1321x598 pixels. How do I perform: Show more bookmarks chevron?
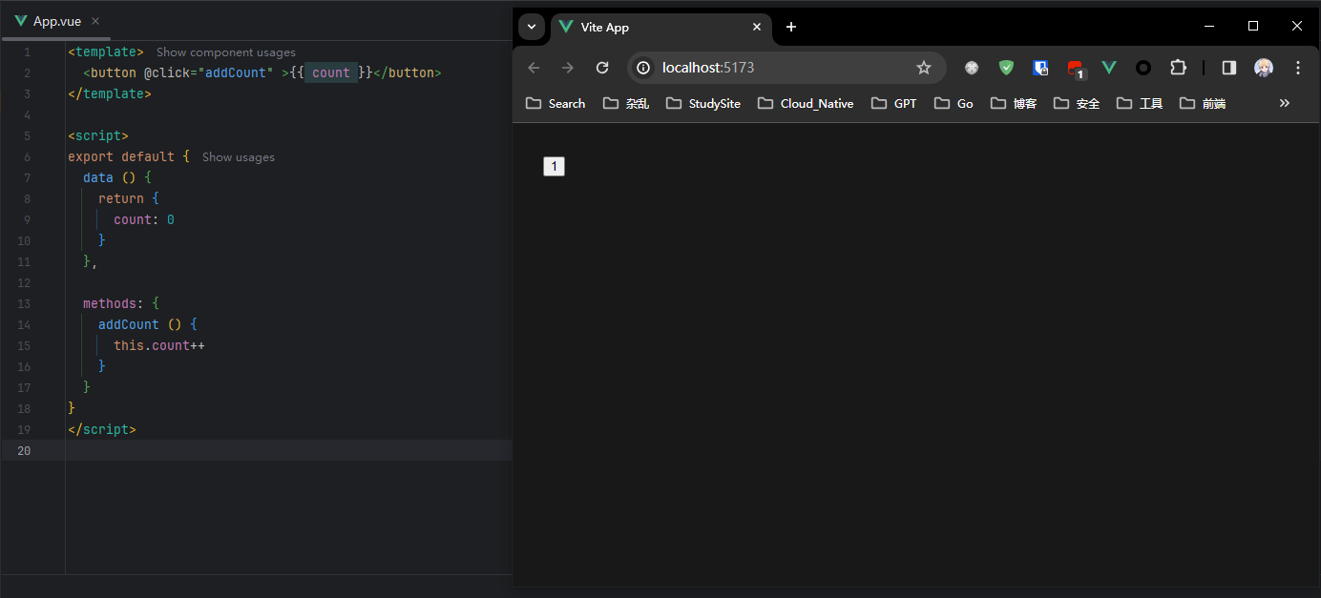(x=1285, y=103)
